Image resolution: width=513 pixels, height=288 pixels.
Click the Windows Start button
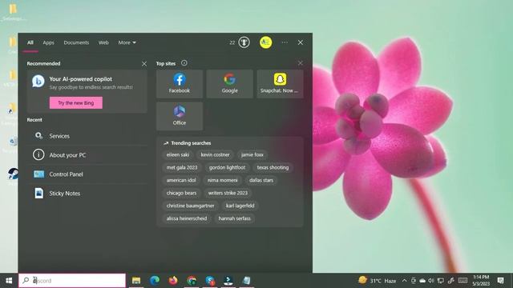(9, 281)
